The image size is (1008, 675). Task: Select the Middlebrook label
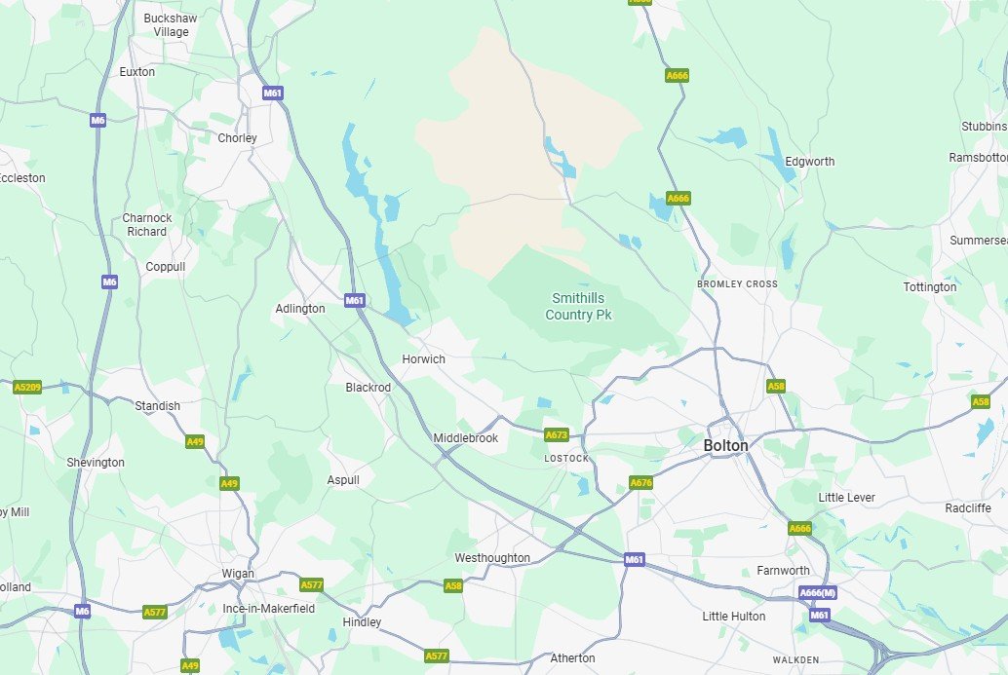pos(466,438)
